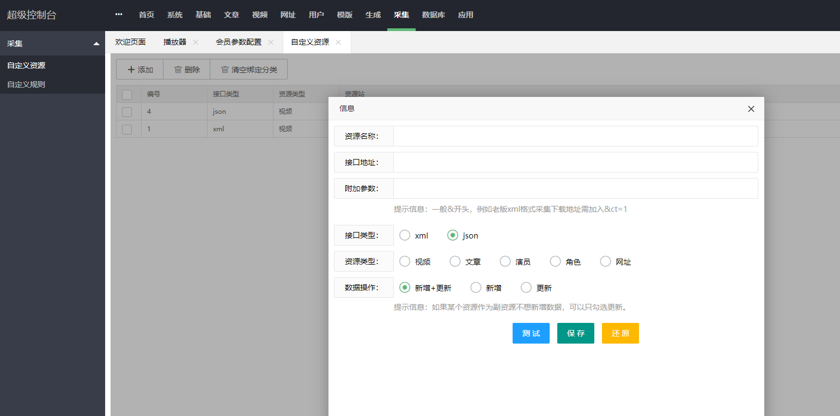Open the 采集 top menu
The width and height of the screenshot is (840, 416).
pos(401,15)
